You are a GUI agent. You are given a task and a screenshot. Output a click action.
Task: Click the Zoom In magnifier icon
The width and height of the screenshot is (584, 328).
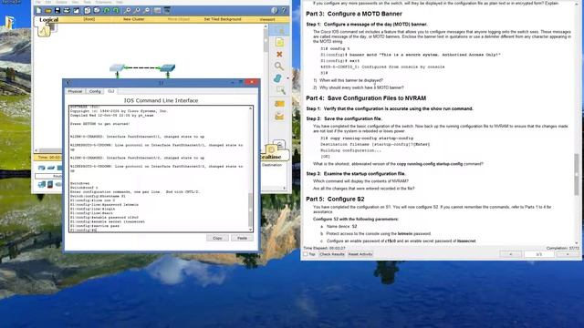tap(128, 10)
